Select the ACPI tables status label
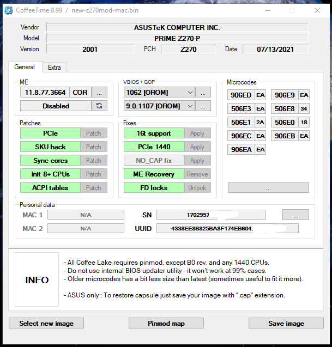 [50, 187]
